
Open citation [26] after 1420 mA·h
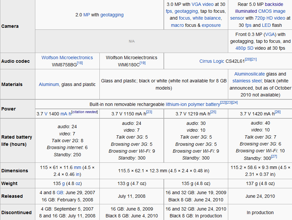click(x=278, y=112)
